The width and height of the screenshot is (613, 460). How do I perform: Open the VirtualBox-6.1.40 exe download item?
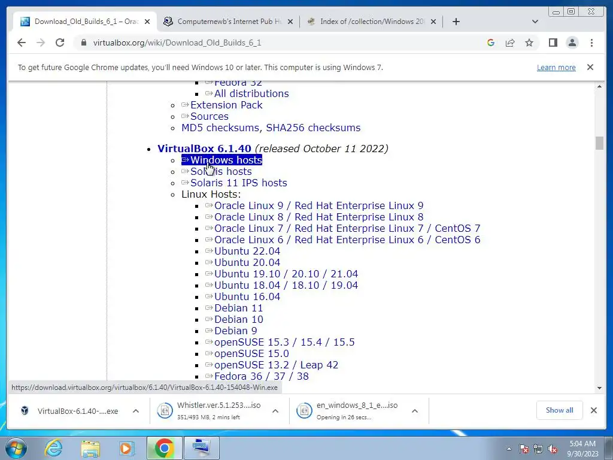[71, 411]
